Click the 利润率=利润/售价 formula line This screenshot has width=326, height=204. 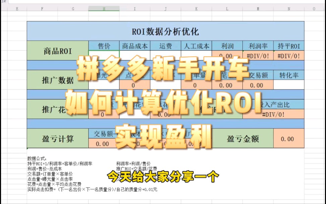pyautogui.click(x=133, y=164)
